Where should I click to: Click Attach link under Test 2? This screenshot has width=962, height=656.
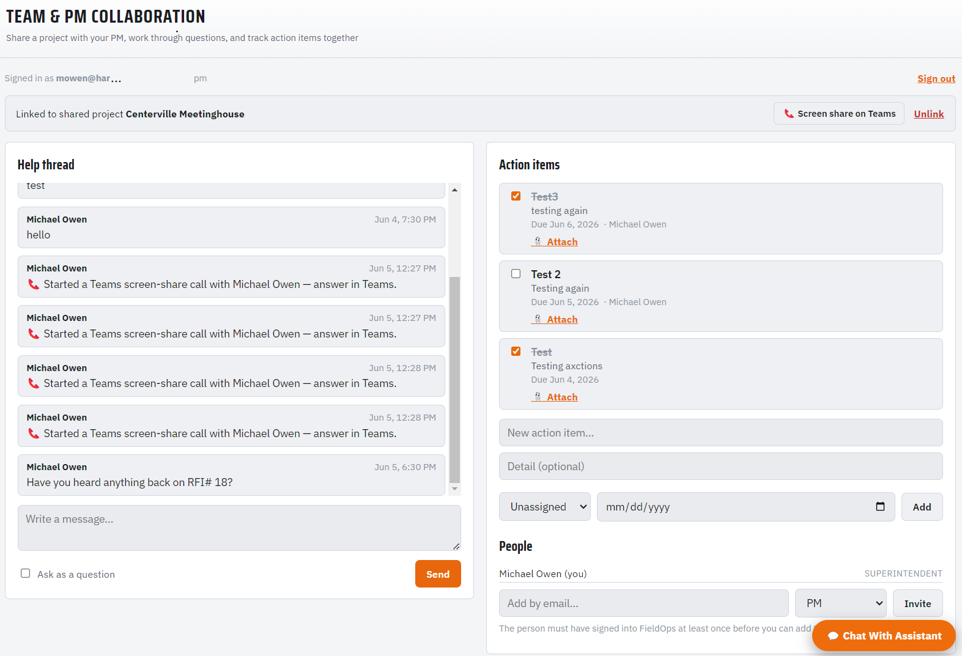tap(555, 320)
